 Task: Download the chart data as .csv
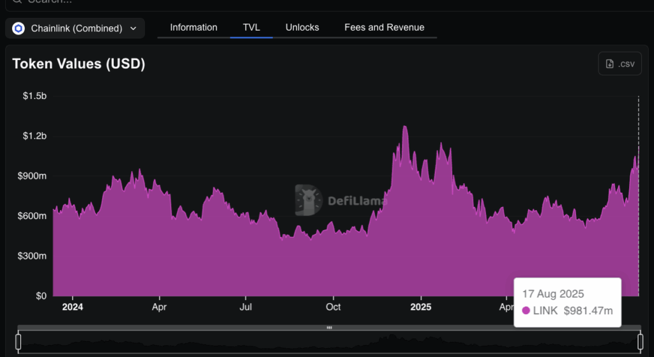tap(620, 64)
